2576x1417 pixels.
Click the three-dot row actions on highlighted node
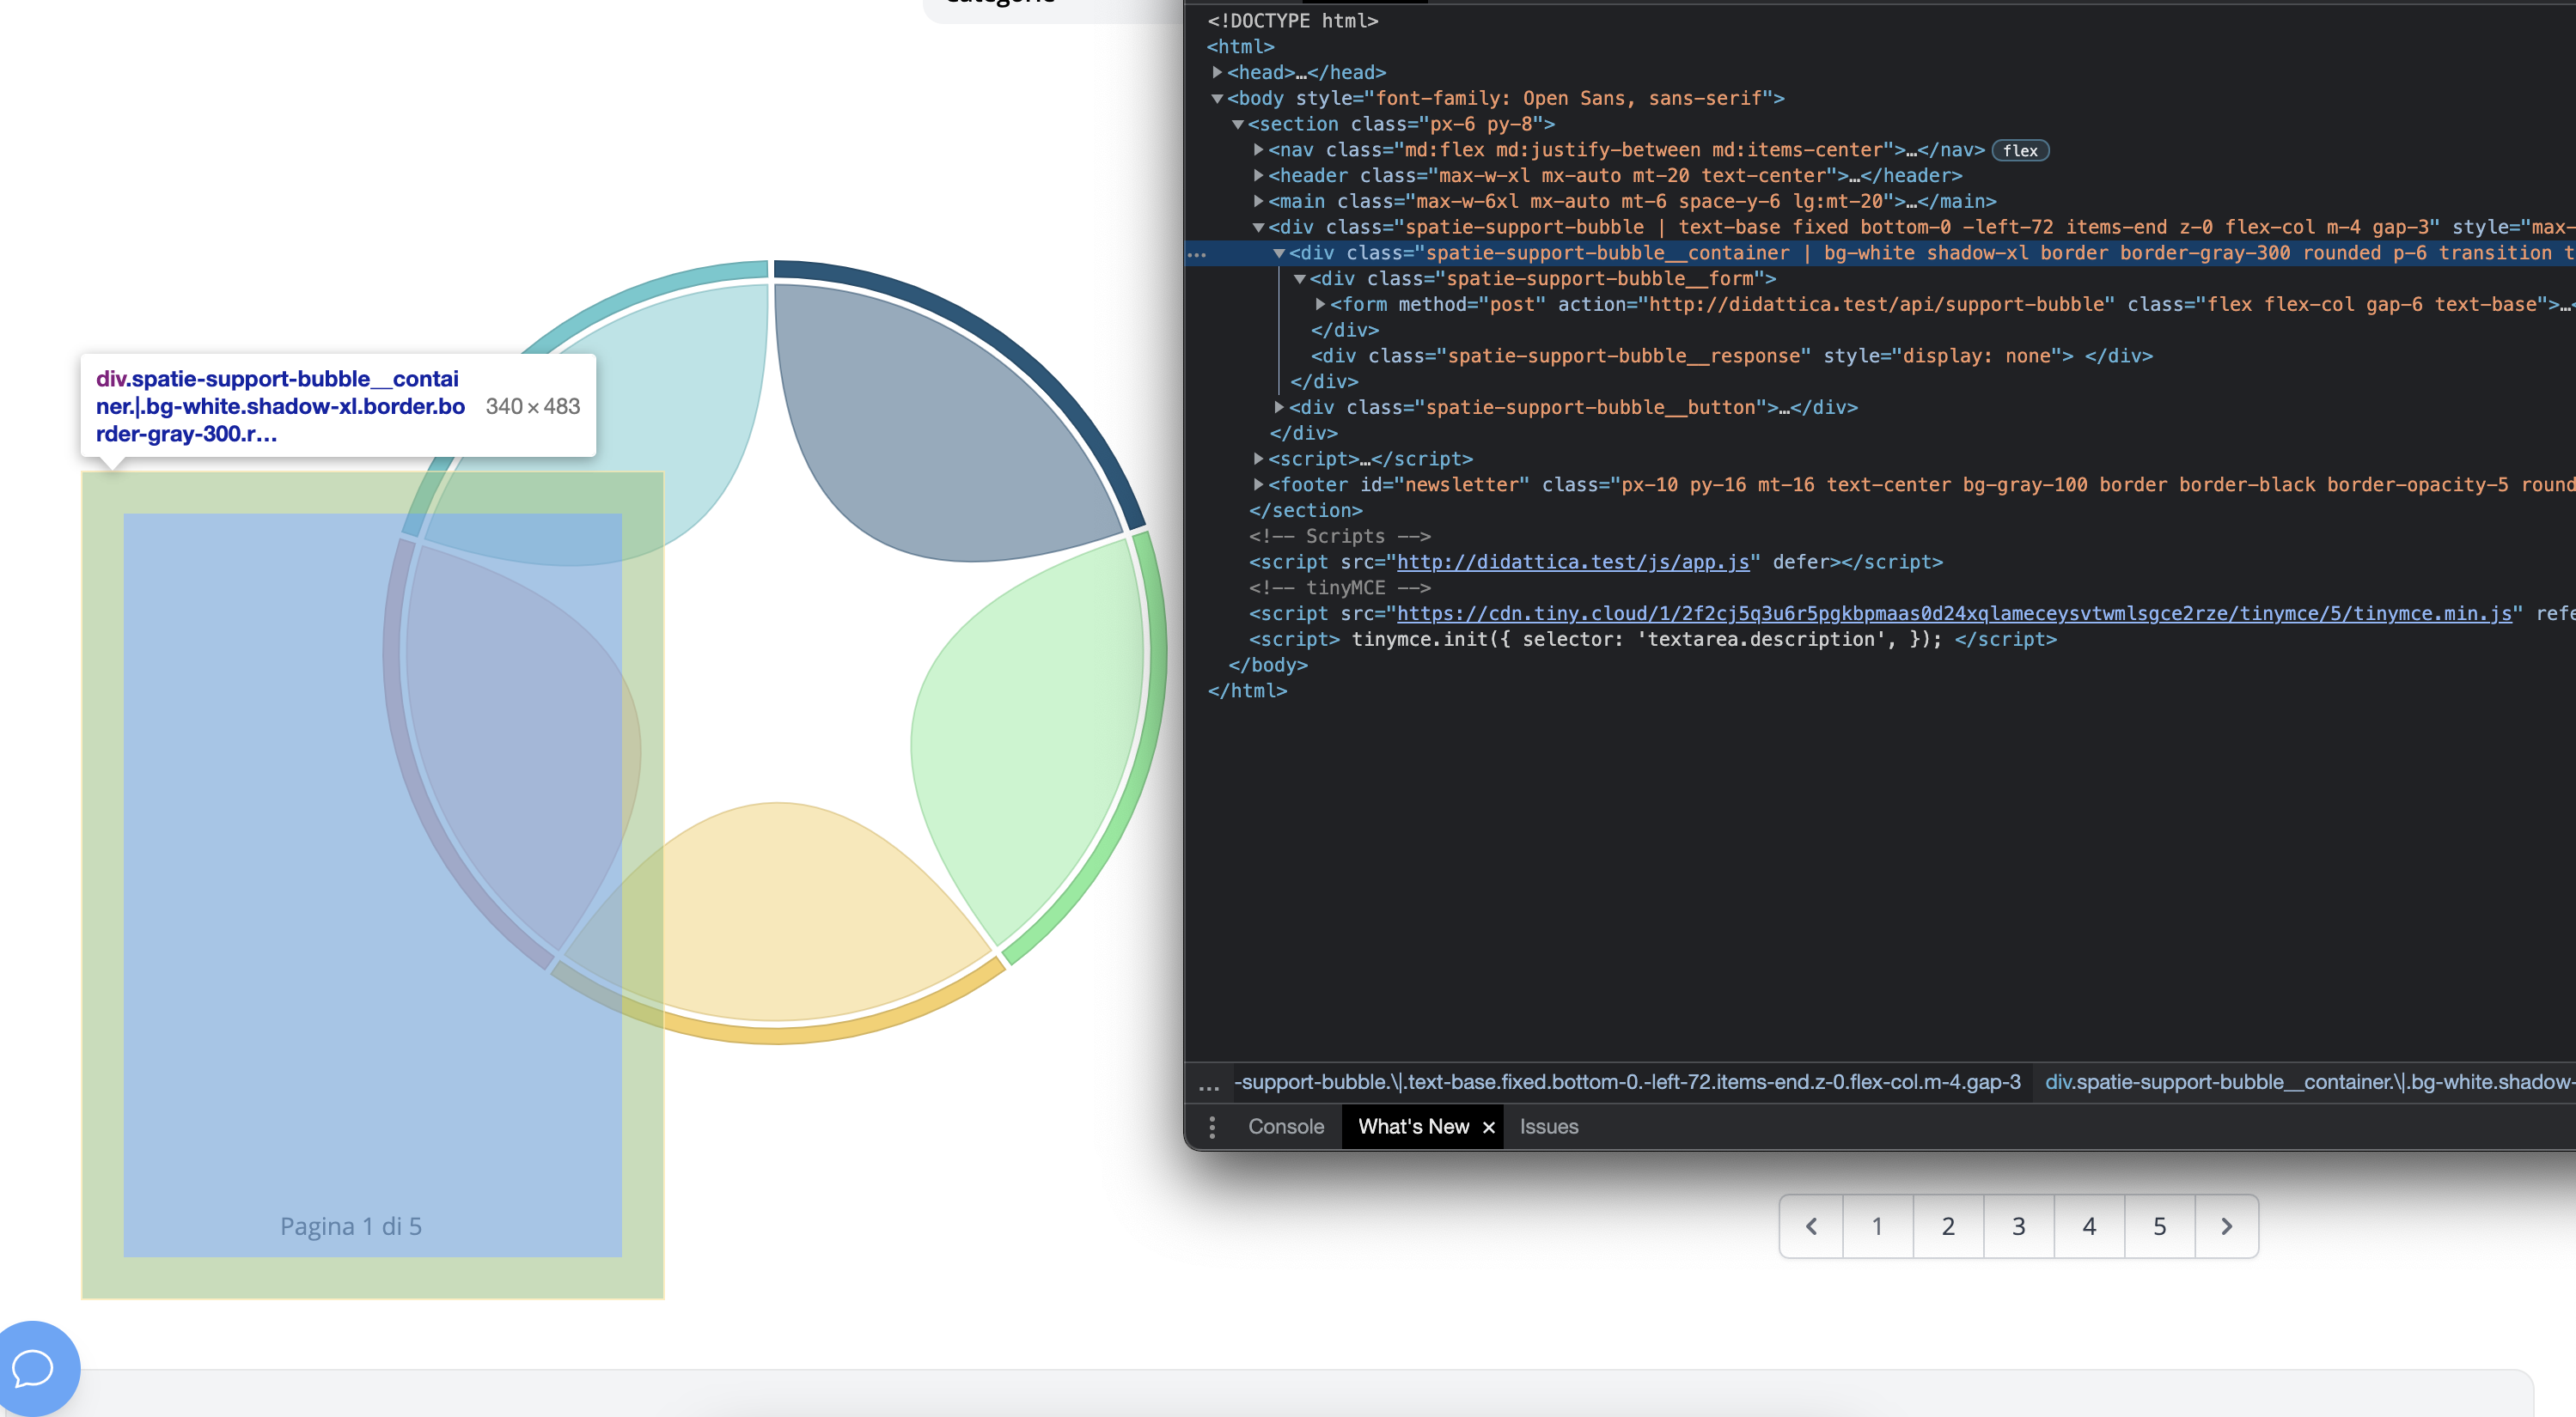1197,254
